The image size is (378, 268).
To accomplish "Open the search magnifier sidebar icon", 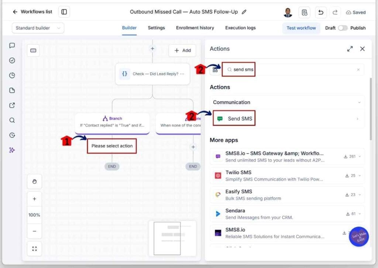I will [x=12, y=120].
